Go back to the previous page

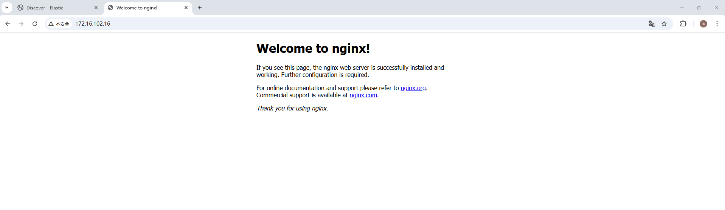click(x=8, y=24)
